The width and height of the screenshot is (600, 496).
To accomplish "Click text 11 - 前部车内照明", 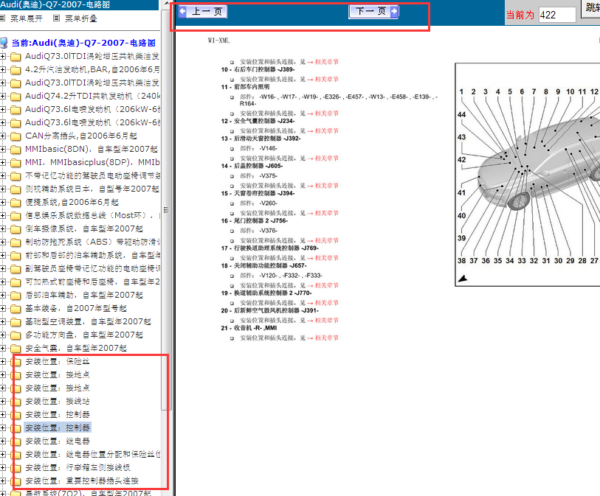I will pos(245,87).
